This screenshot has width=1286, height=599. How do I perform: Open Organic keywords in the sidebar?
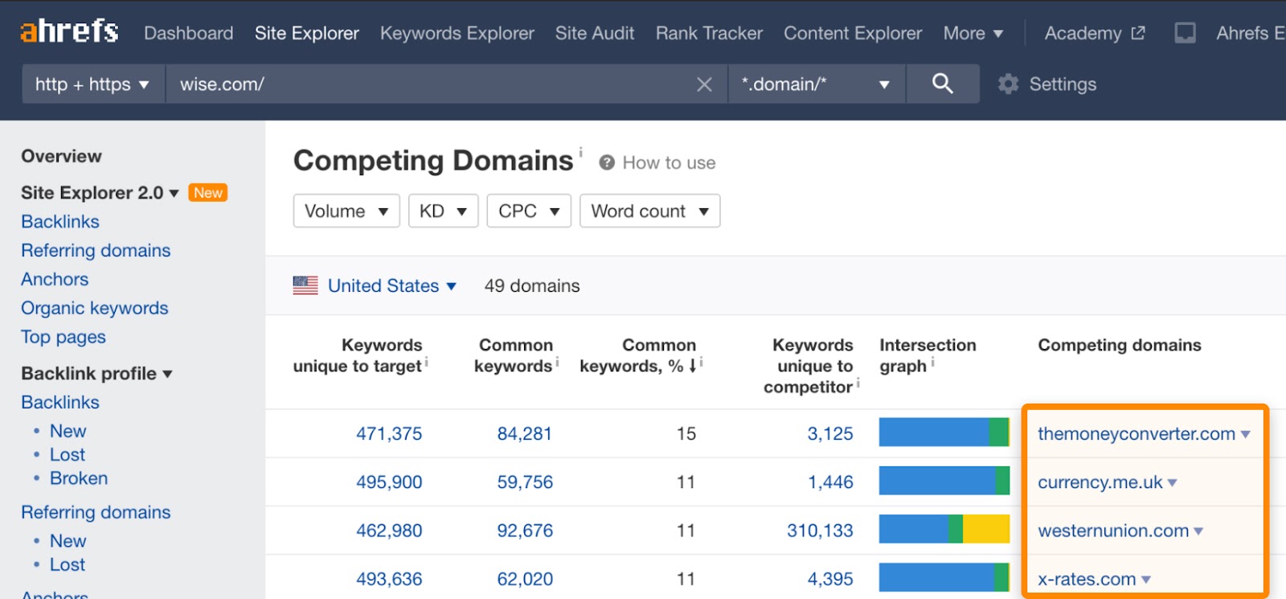[x=94, y=308]
